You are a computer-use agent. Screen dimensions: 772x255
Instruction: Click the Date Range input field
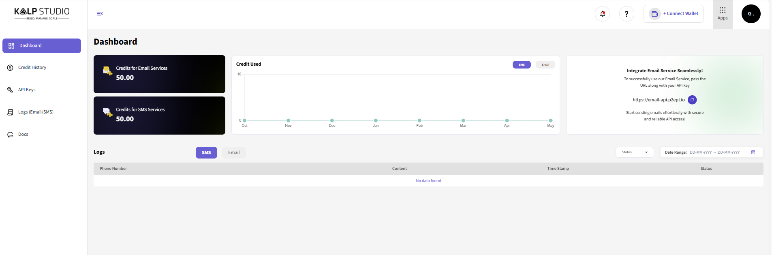pos(715,152)
